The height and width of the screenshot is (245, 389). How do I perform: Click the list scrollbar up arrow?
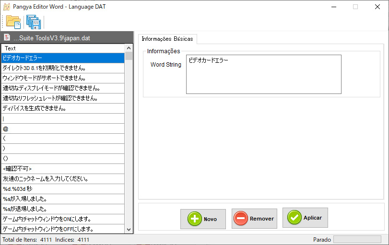point(129,48)
